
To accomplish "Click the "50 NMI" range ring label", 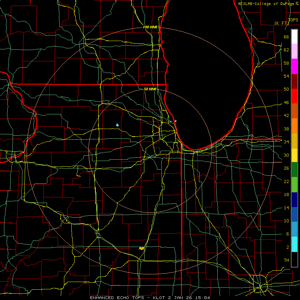I will pyautogui.click(x=150, y=89).
